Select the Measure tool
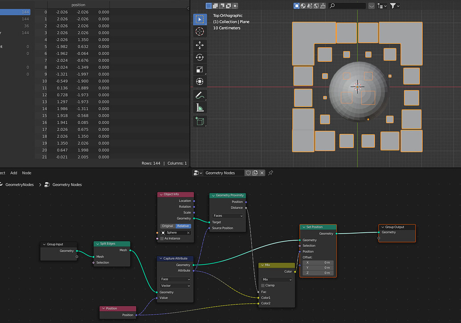Viewport: 461px width, 323px height. click(x=200, y=107)
